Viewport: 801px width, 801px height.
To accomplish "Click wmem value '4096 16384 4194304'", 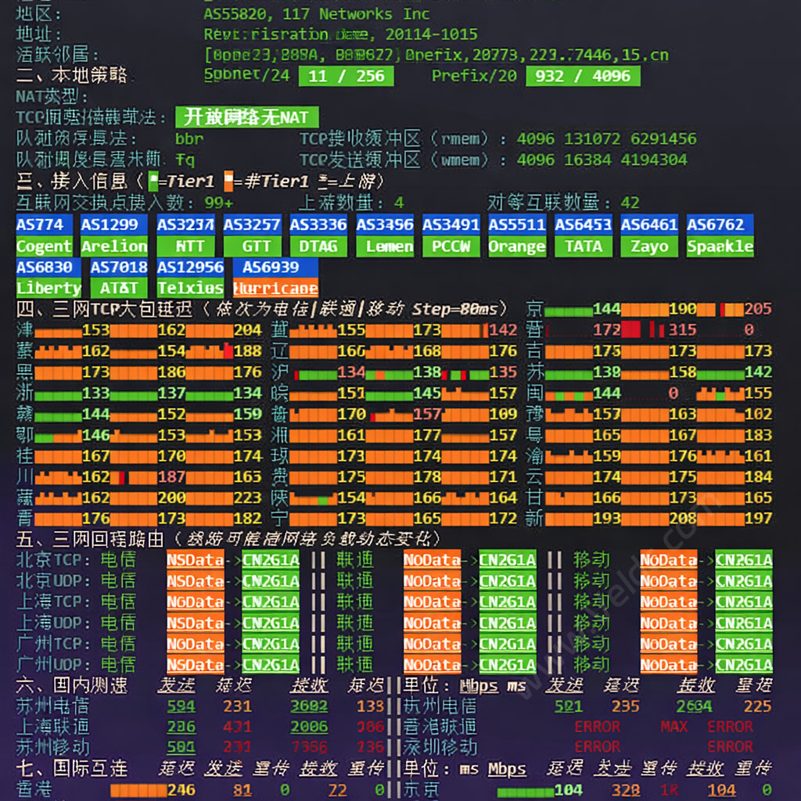I will click(x=602, y=160).
